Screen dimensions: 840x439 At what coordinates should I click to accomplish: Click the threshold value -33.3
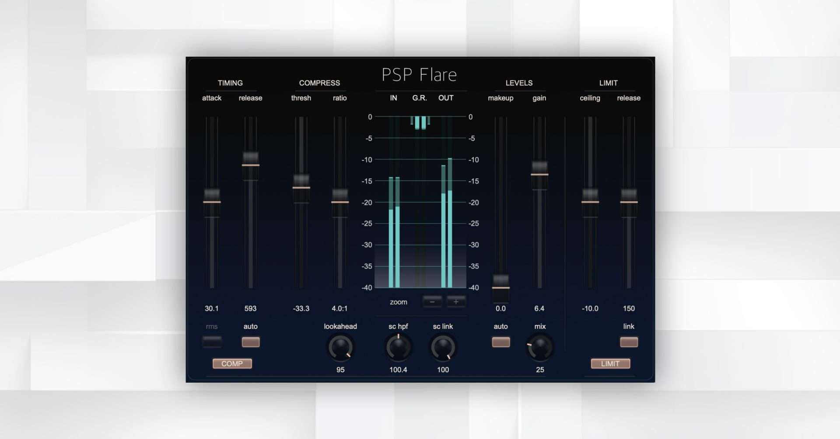click(x=301, y=308)
